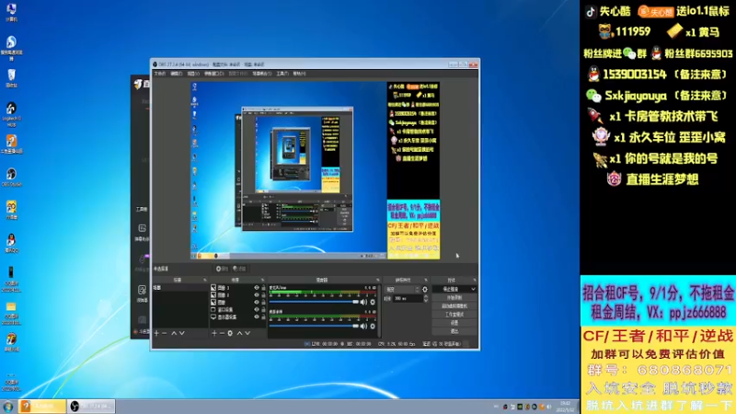This screenshot has width=736, height=414.
Task: Adjust the 桌面音频 volume slider
Action: [314, 327]
